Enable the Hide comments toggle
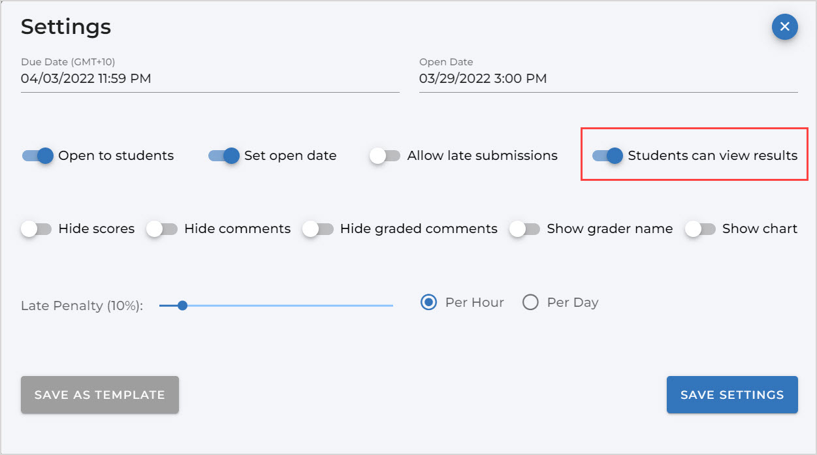 (162, 229)
